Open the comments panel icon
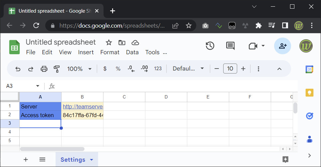The width and height of the screenshot is (321, 167). 230,46
